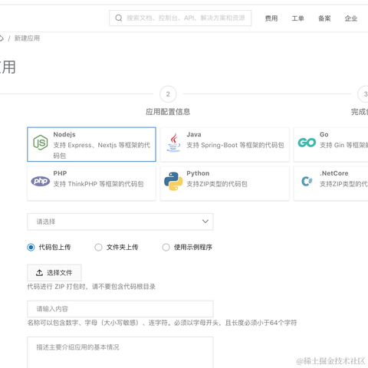Click the Go gopher text logo
This screenshot has width=368, height=368.
307,143
